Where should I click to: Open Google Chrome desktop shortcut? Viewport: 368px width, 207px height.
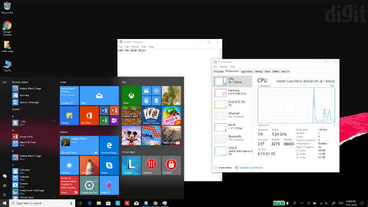click(7, 28)
